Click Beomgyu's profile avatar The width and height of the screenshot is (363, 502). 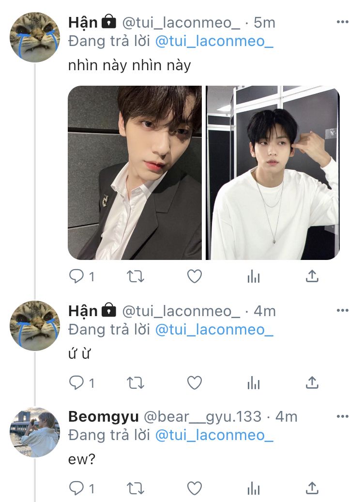[x=35, y=432]
